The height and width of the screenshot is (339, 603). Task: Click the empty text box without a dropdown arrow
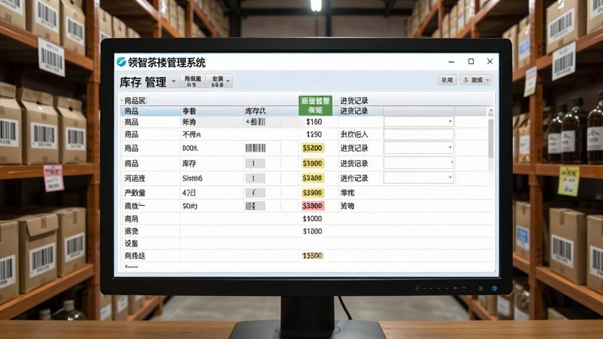[x=419, y=135]
